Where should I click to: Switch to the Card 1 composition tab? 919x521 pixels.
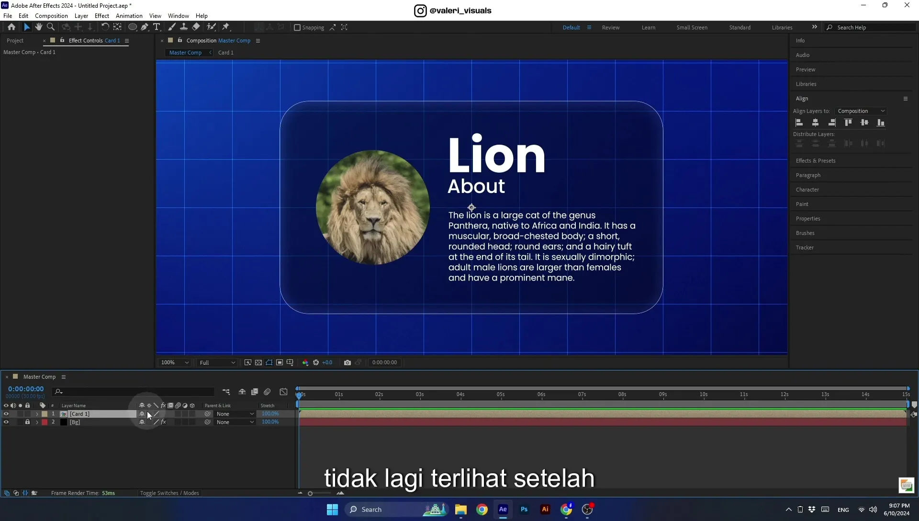pyautogui.click(x=226, y=53)
